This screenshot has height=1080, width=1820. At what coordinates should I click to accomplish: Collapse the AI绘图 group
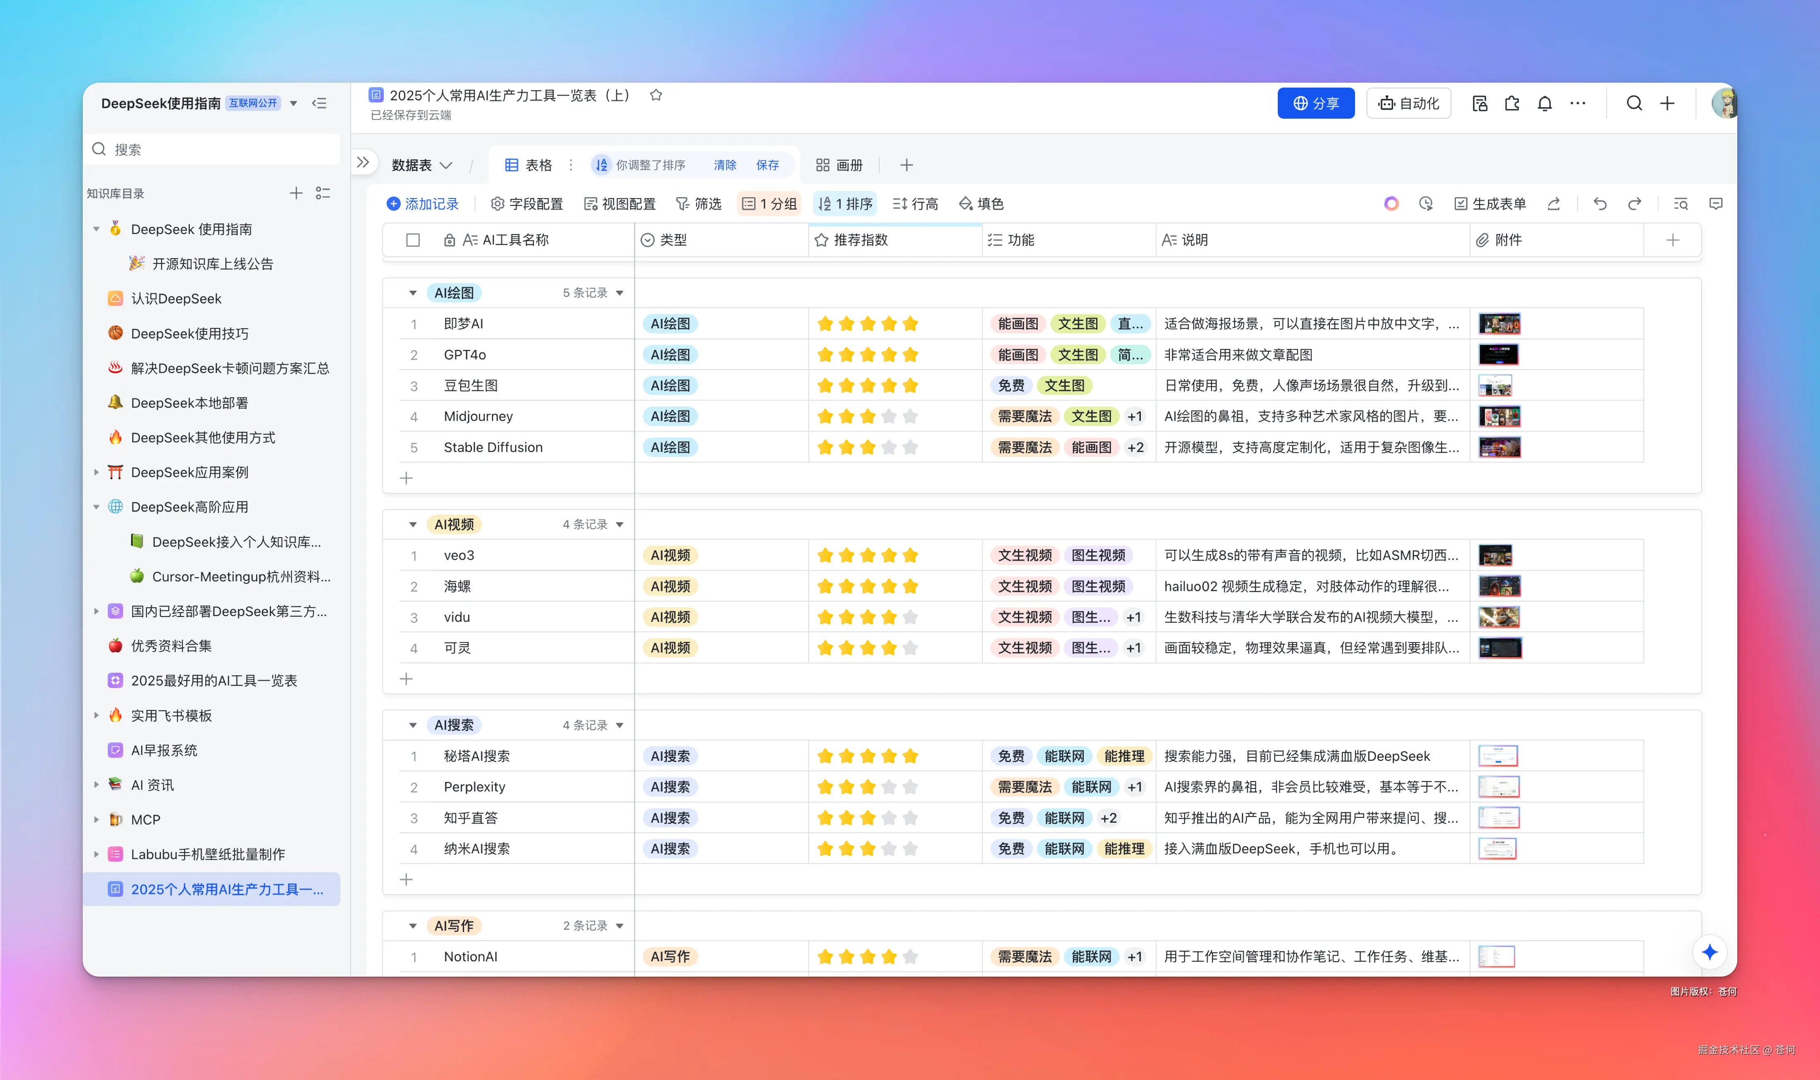coord(413,293)
